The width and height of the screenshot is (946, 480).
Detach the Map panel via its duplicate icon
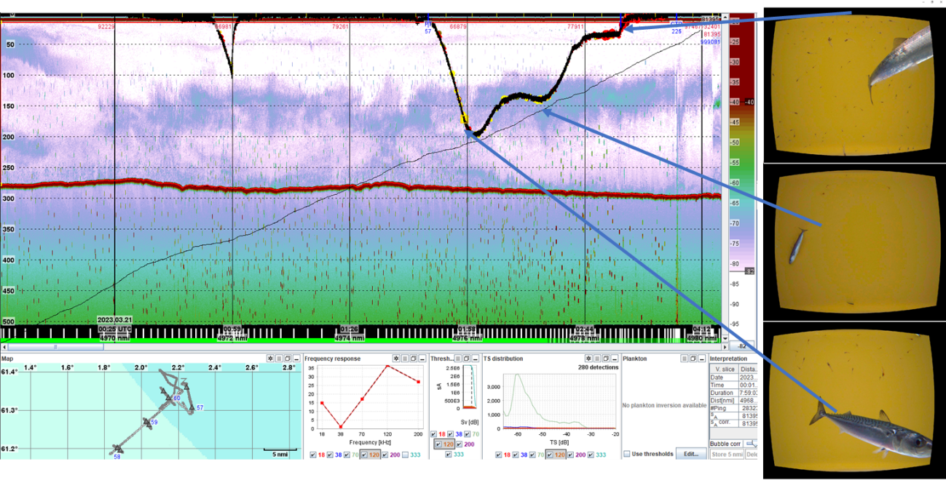288,359
